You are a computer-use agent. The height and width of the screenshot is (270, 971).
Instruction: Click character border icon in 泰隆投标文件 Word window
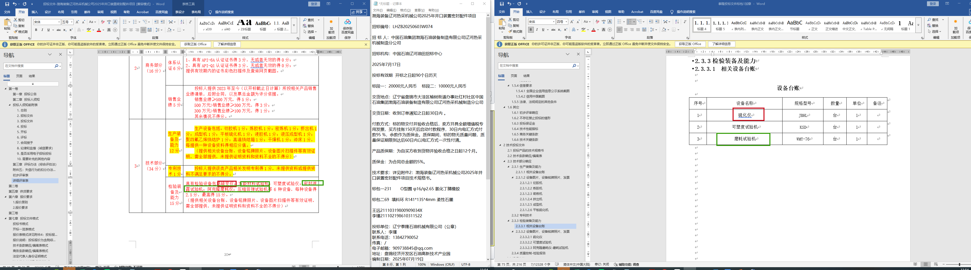610,22
